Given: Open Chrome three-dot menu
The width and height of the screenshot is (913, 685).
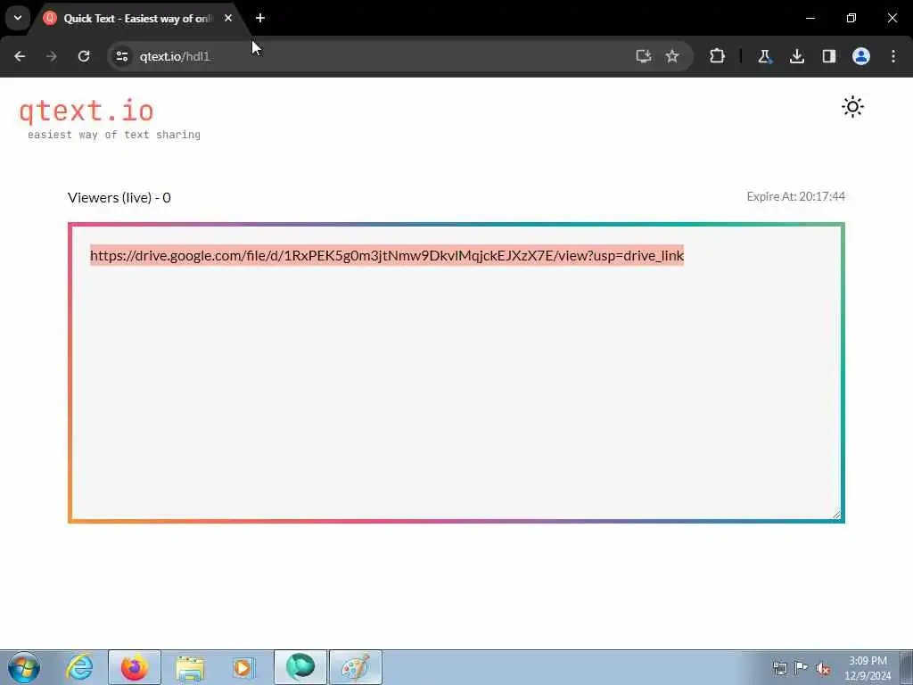Looking at the screenshot, I should coord(893,56).
